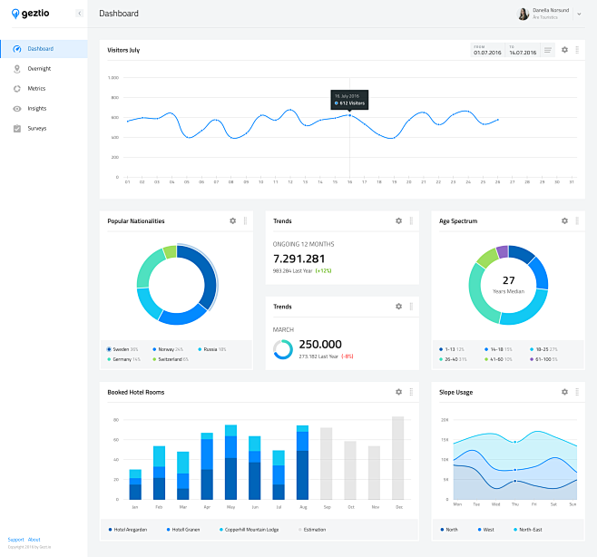
Task: Toggle the 61-100 age group legend
Action: click(543, 359)
